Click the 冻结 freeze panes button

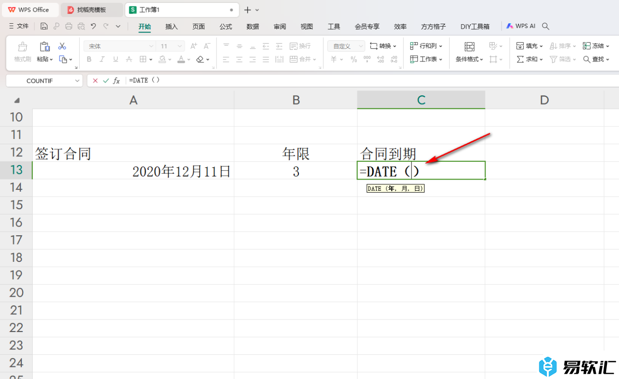(596, 46)
